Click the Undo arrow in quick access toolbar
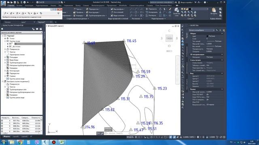259x145 pixels. tap(28, 2)
